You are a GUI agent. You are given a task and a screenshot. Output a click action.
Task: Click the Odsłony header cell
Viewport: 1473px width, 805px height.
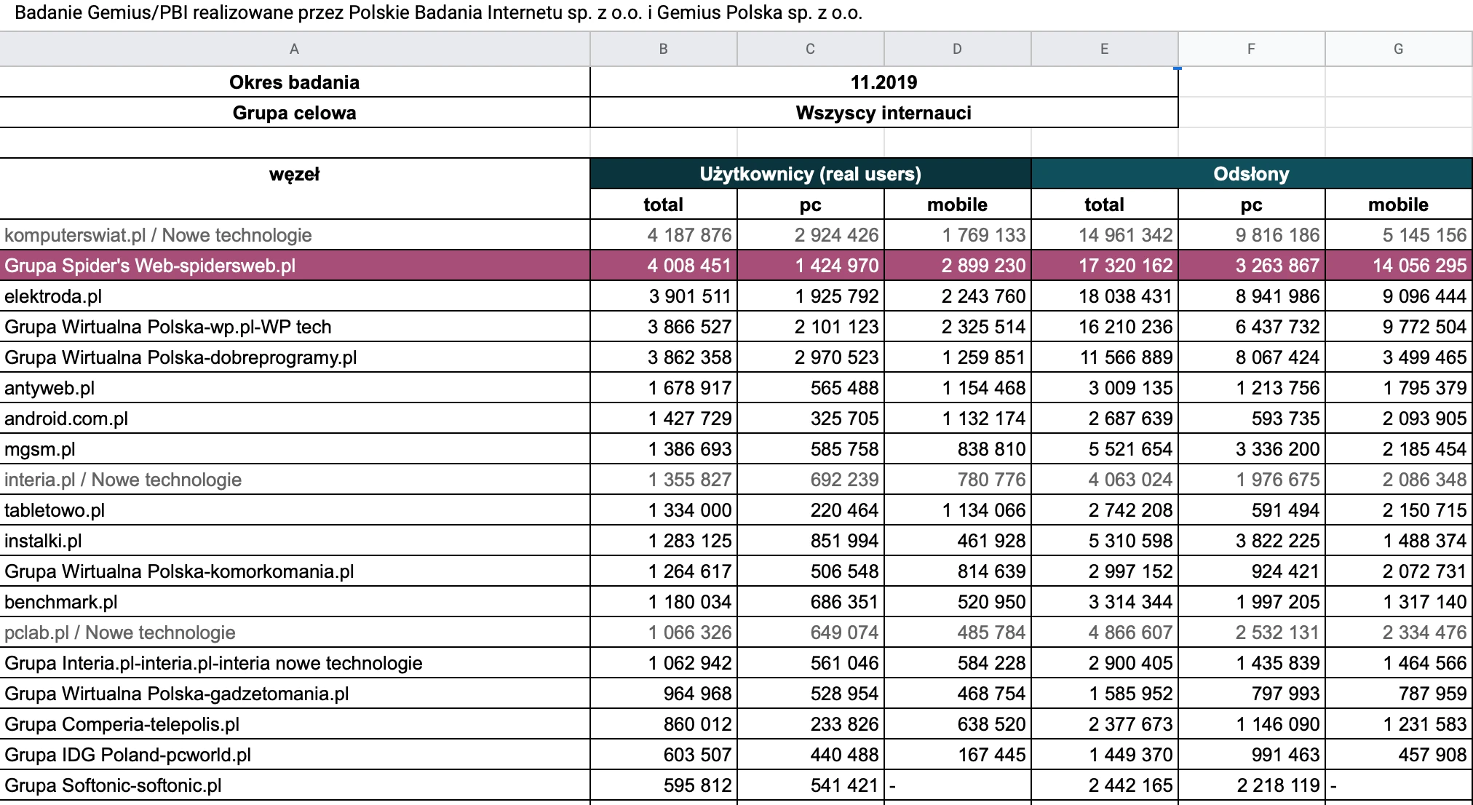tap(1251, 174)
